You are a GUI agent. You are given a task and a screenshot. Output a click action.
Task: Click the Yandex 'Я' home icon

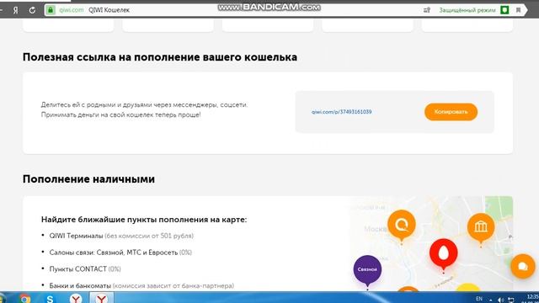point(15,10)
